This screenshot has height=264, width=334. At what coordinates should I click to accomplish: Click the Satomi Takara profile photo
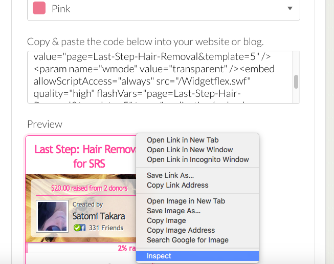52,216
